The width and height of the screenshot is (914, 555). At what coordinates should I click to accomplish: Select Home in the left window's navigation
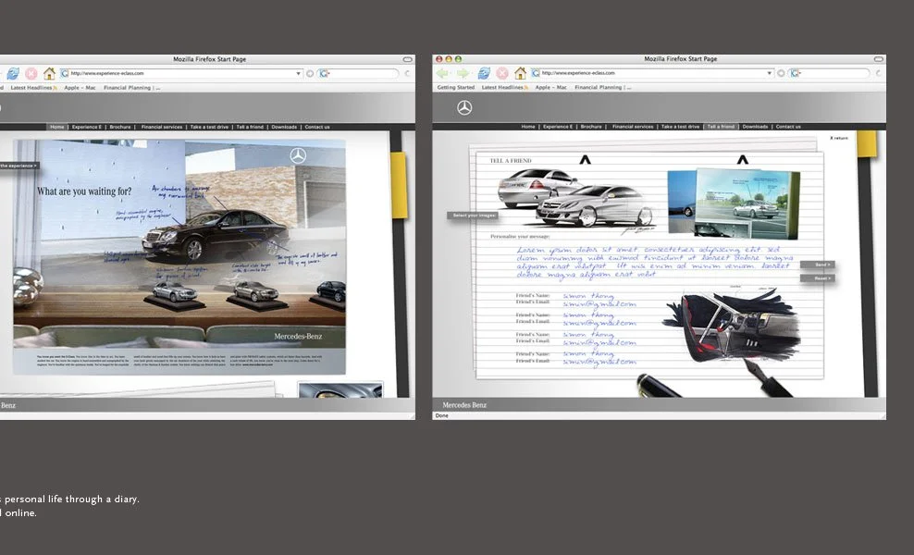tap(57, 127)
